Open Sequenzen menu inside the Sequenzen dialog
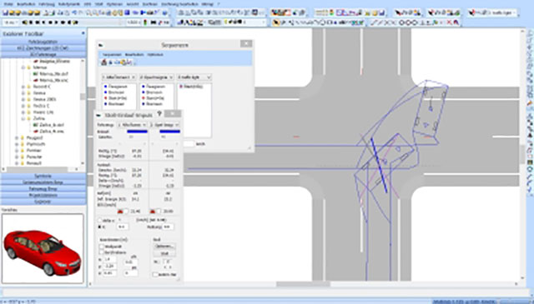The image size is (534, 304). [x=112, y=54]
